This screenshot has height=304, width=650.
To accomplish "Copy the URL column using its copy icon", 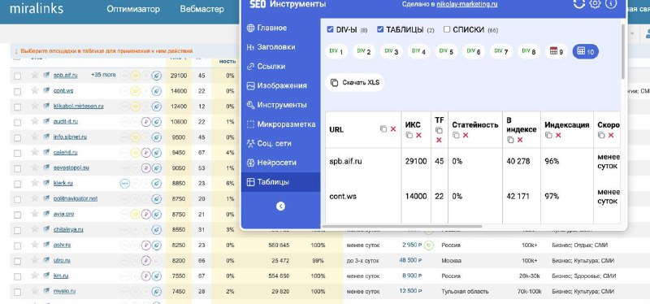I will coord(383,129).
